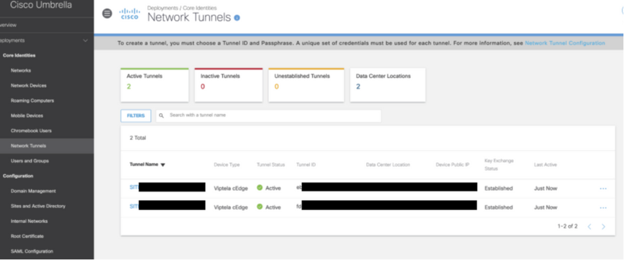Click the Last Active column header

pos(545,165)
